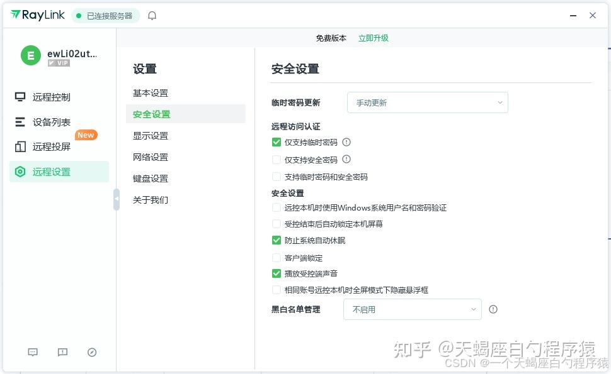Click the info icon beside 仅支持安全密码

click(x=346, y=160)
